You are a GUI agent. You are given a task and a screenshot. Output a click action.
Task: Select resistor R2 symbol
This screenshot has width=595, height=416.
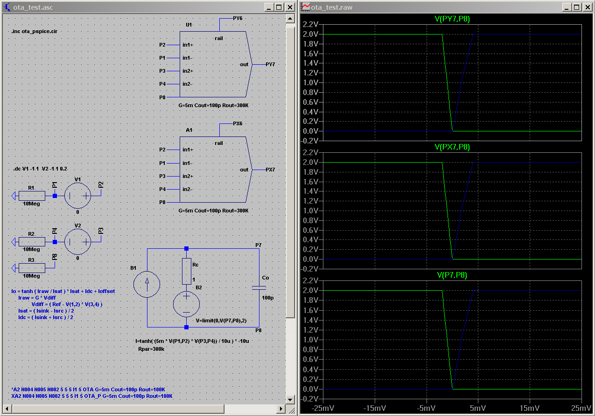click(x=32, y=241)
